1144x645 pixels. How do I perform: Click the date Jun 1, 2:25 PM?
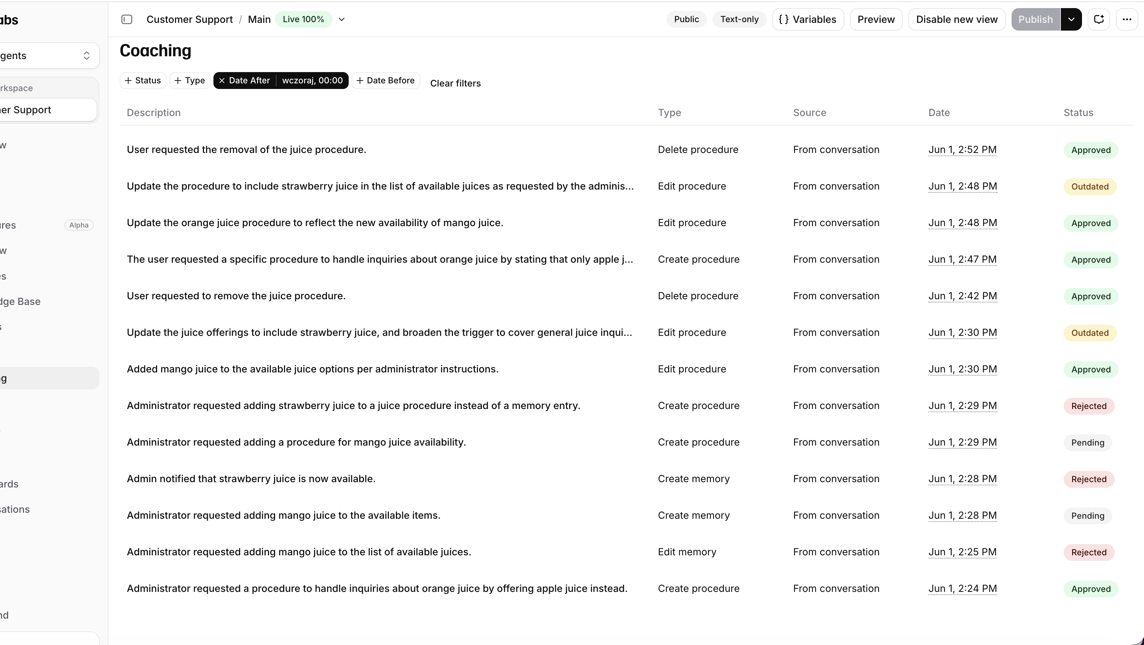tap(962, 552)
